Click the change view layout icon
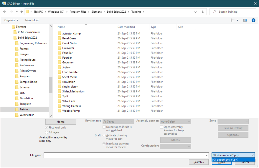The image size is (259, 168). click(233, 20)
